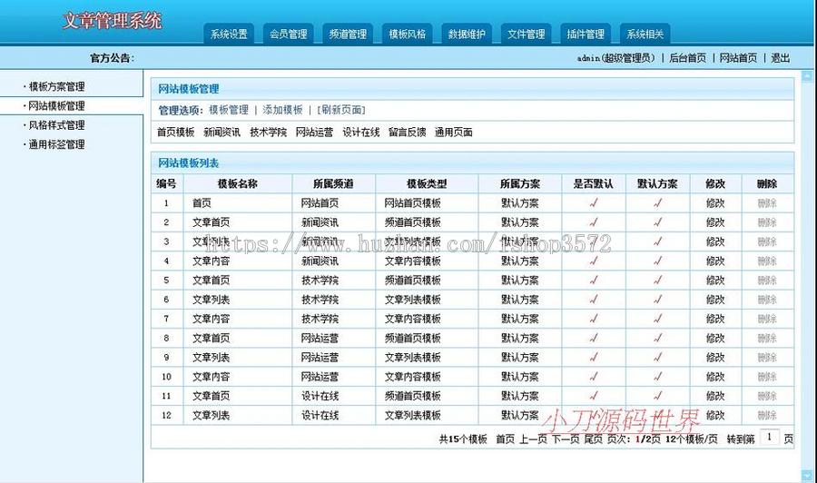Click 是否默认 checkmark in row 1
Viewport: 817px width, 483px height.
pyautogui.click(x=594, y=203)
